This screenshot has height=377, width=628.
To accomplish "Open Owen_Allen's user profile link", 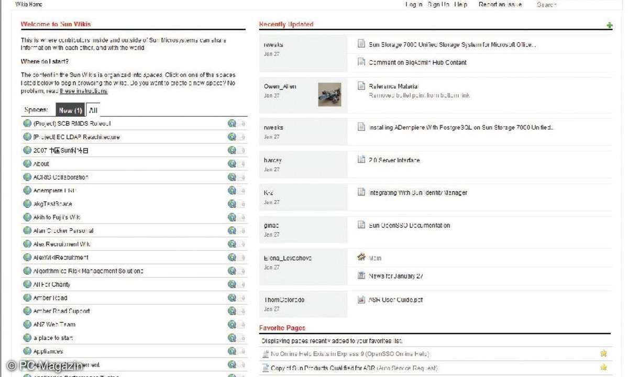I will pyautogui.click(x=280, y=86).
